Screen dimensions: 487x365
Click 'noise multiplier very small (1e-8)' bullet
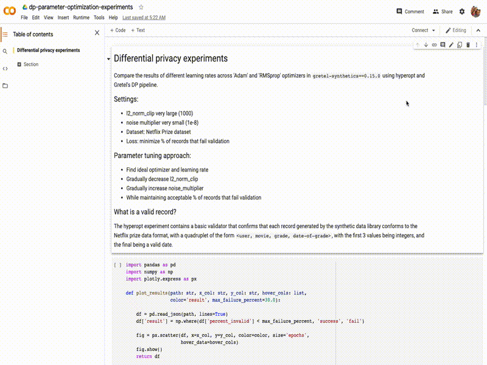point(162,123)
